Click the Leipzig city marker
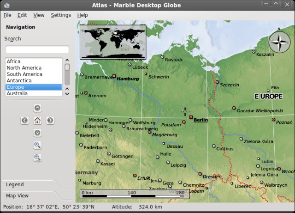 click(168, 162)
